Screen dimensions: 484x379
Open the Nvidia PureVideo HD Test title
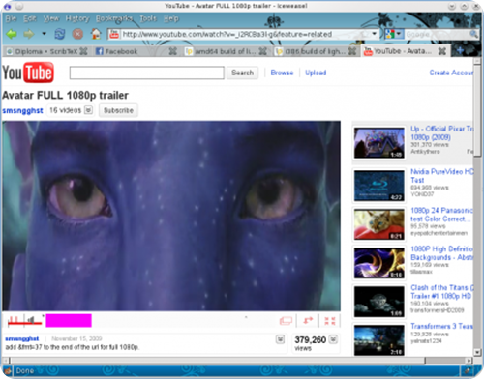tap(441, 176)
